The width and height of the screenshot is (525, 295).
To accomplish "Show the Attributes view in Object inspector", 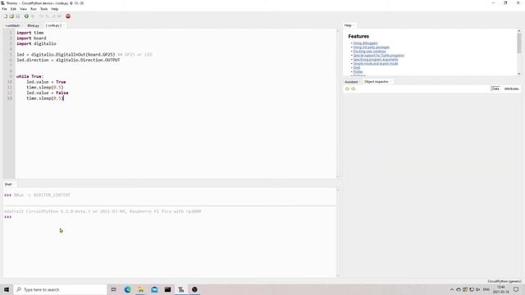I will coord(511,88).
